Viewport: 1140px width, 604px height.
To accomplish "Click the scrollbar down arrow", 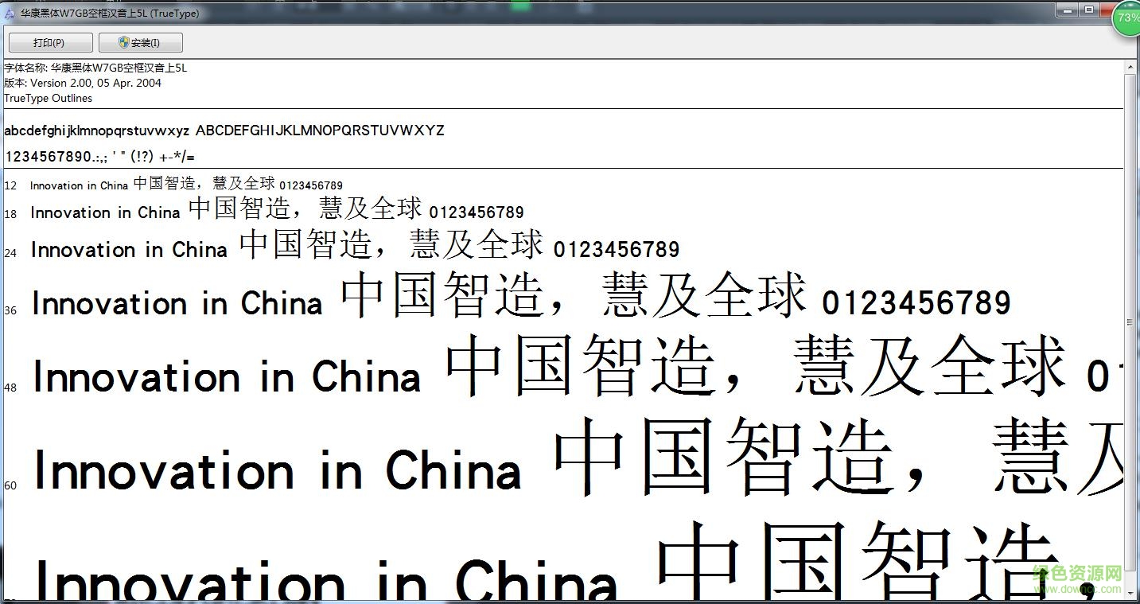I will tap(1130, 592).
